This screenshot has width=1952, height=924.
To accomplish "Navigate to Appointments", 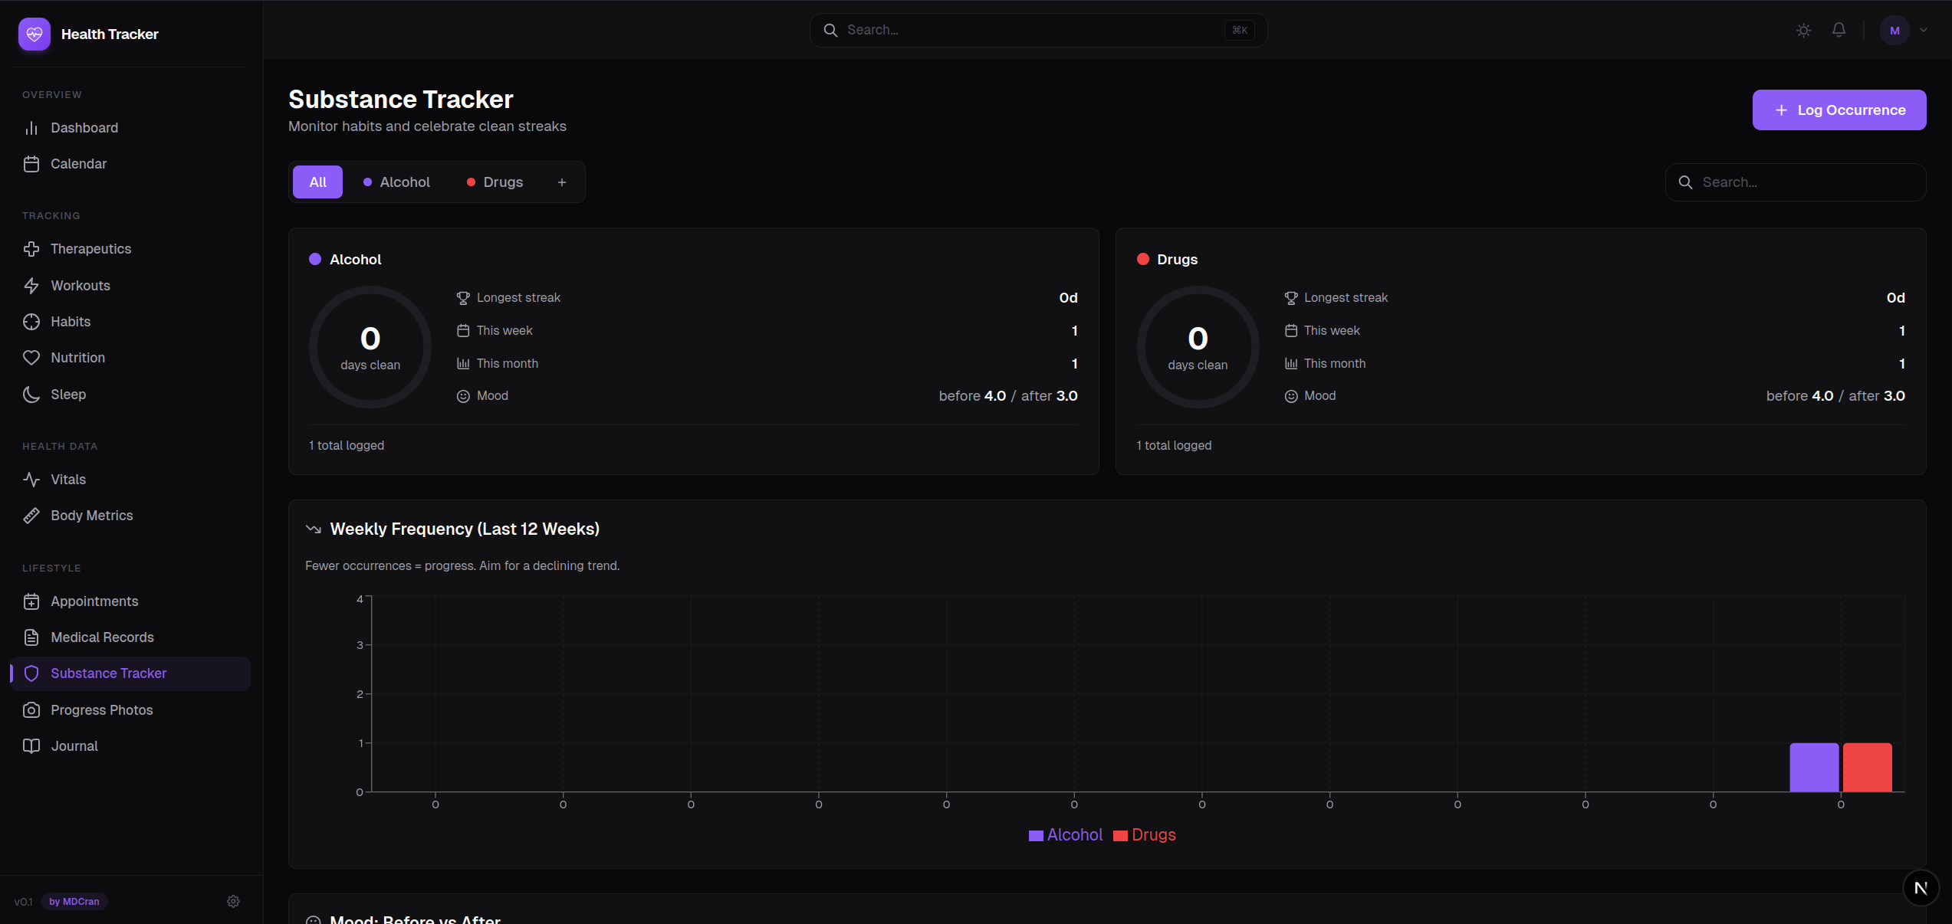I will [130, 601].
